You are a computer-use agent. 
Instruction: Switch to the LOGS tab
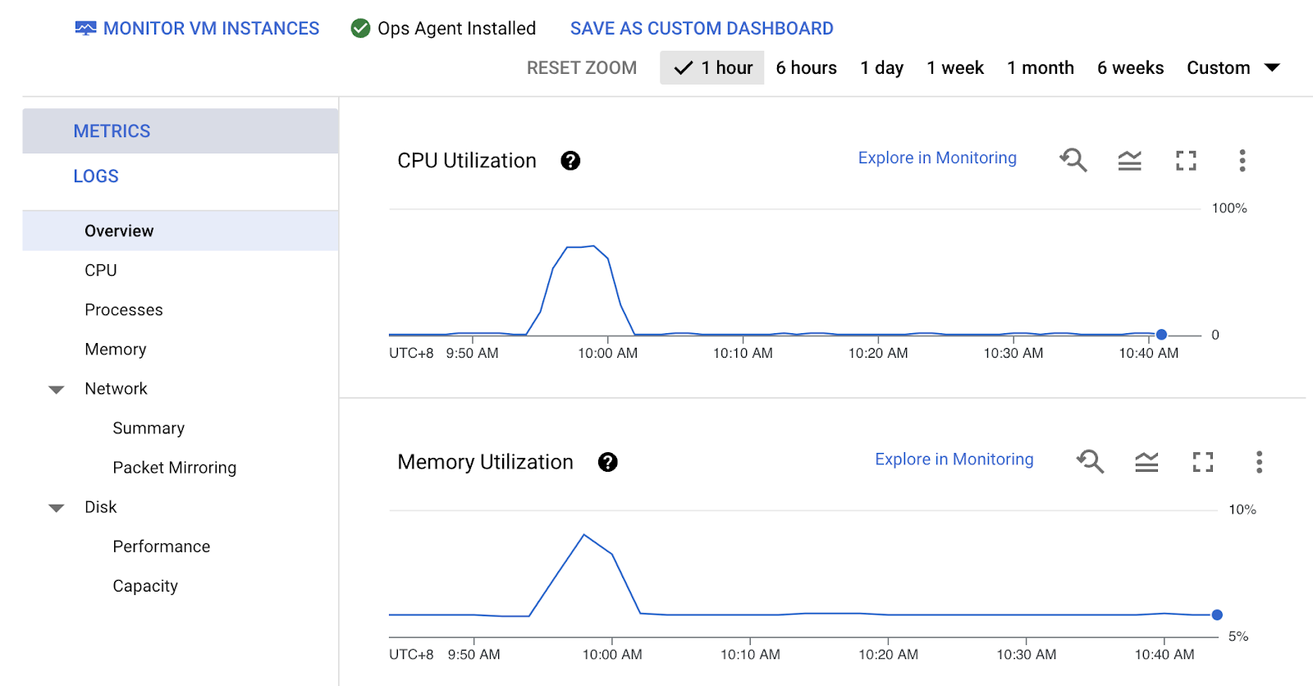pyautogui.click(x=96, y=176)
